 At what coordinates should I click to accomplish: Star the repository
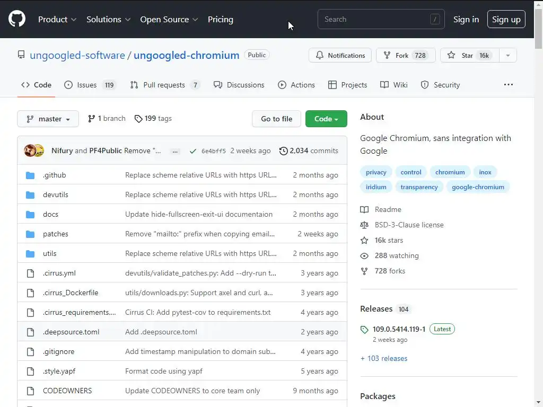tap(470, 55)
